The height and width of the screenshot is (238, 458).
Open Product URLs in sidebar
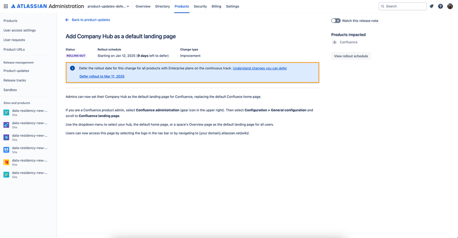(x=14, y=50)
